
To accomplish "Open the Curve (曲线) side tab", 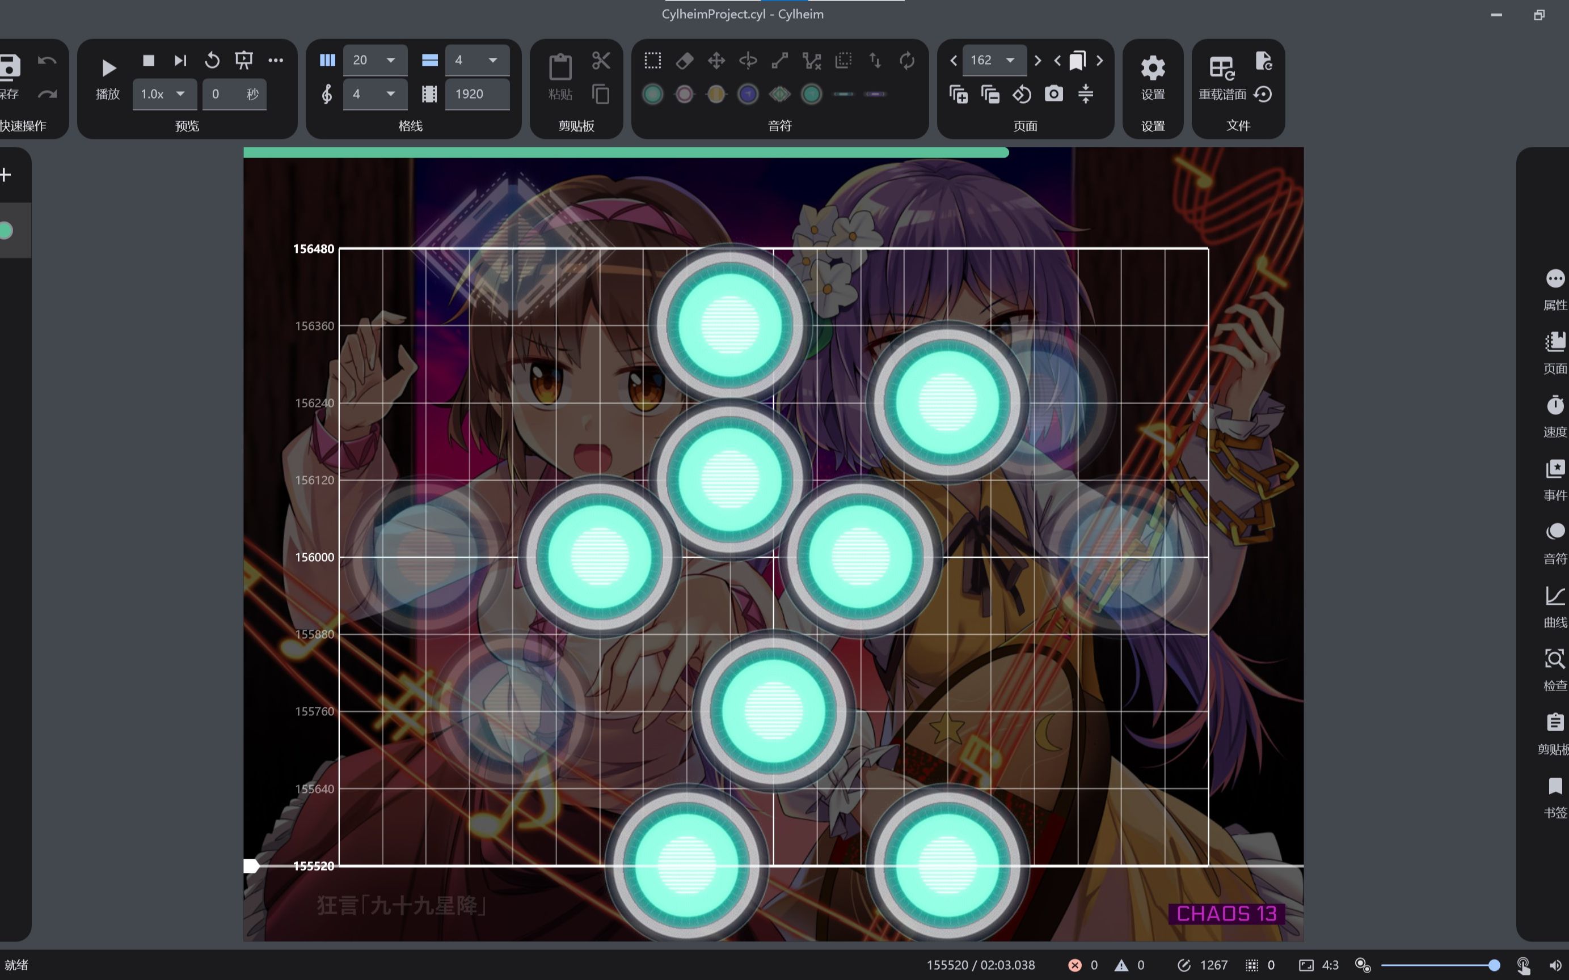I will point(1555,607).
